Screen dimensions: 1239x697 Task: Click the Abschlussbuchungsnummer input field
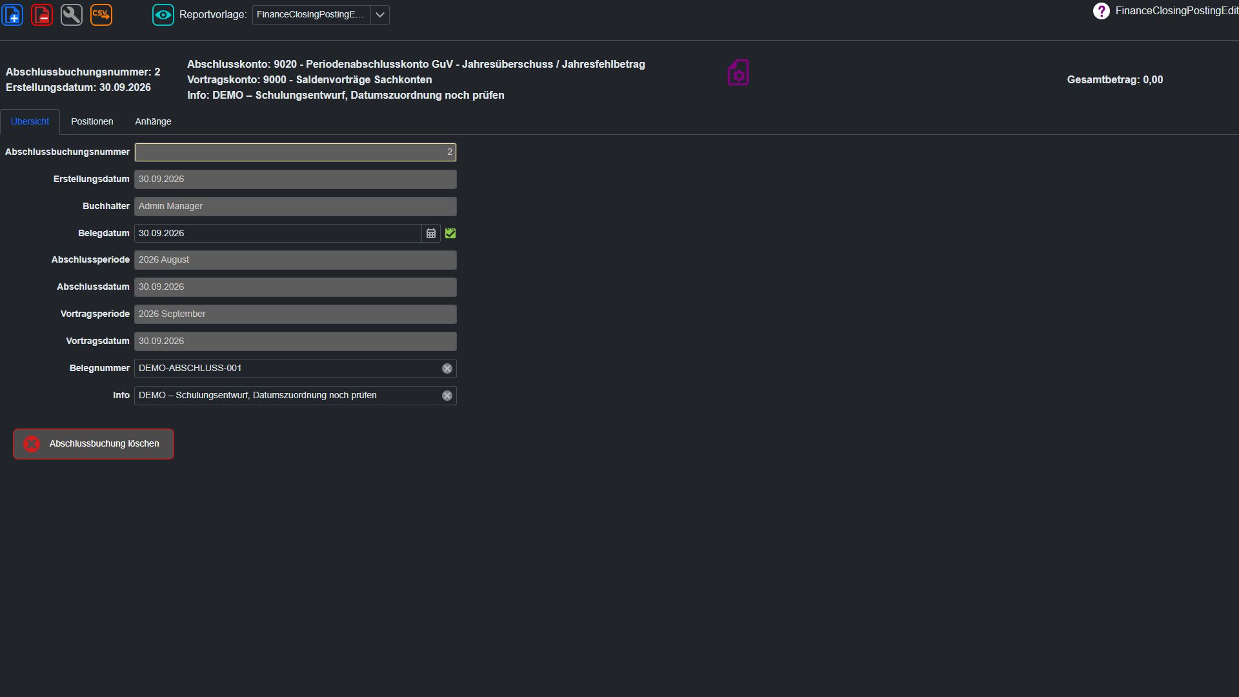click(296, 152)
